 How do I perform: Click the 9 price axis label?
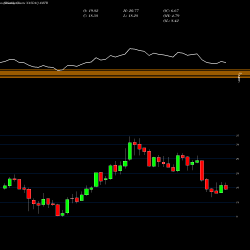coord(237,216)
